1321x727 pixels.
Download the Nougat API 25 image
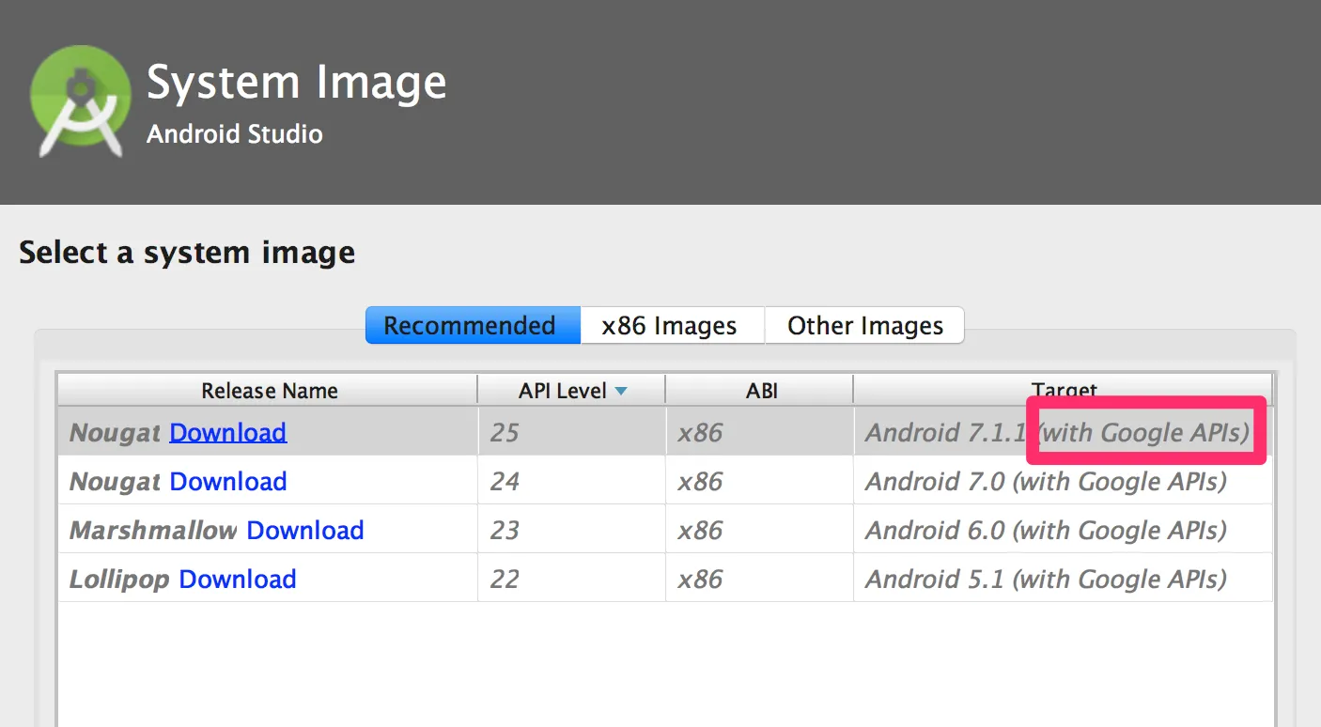coord(228,432)
